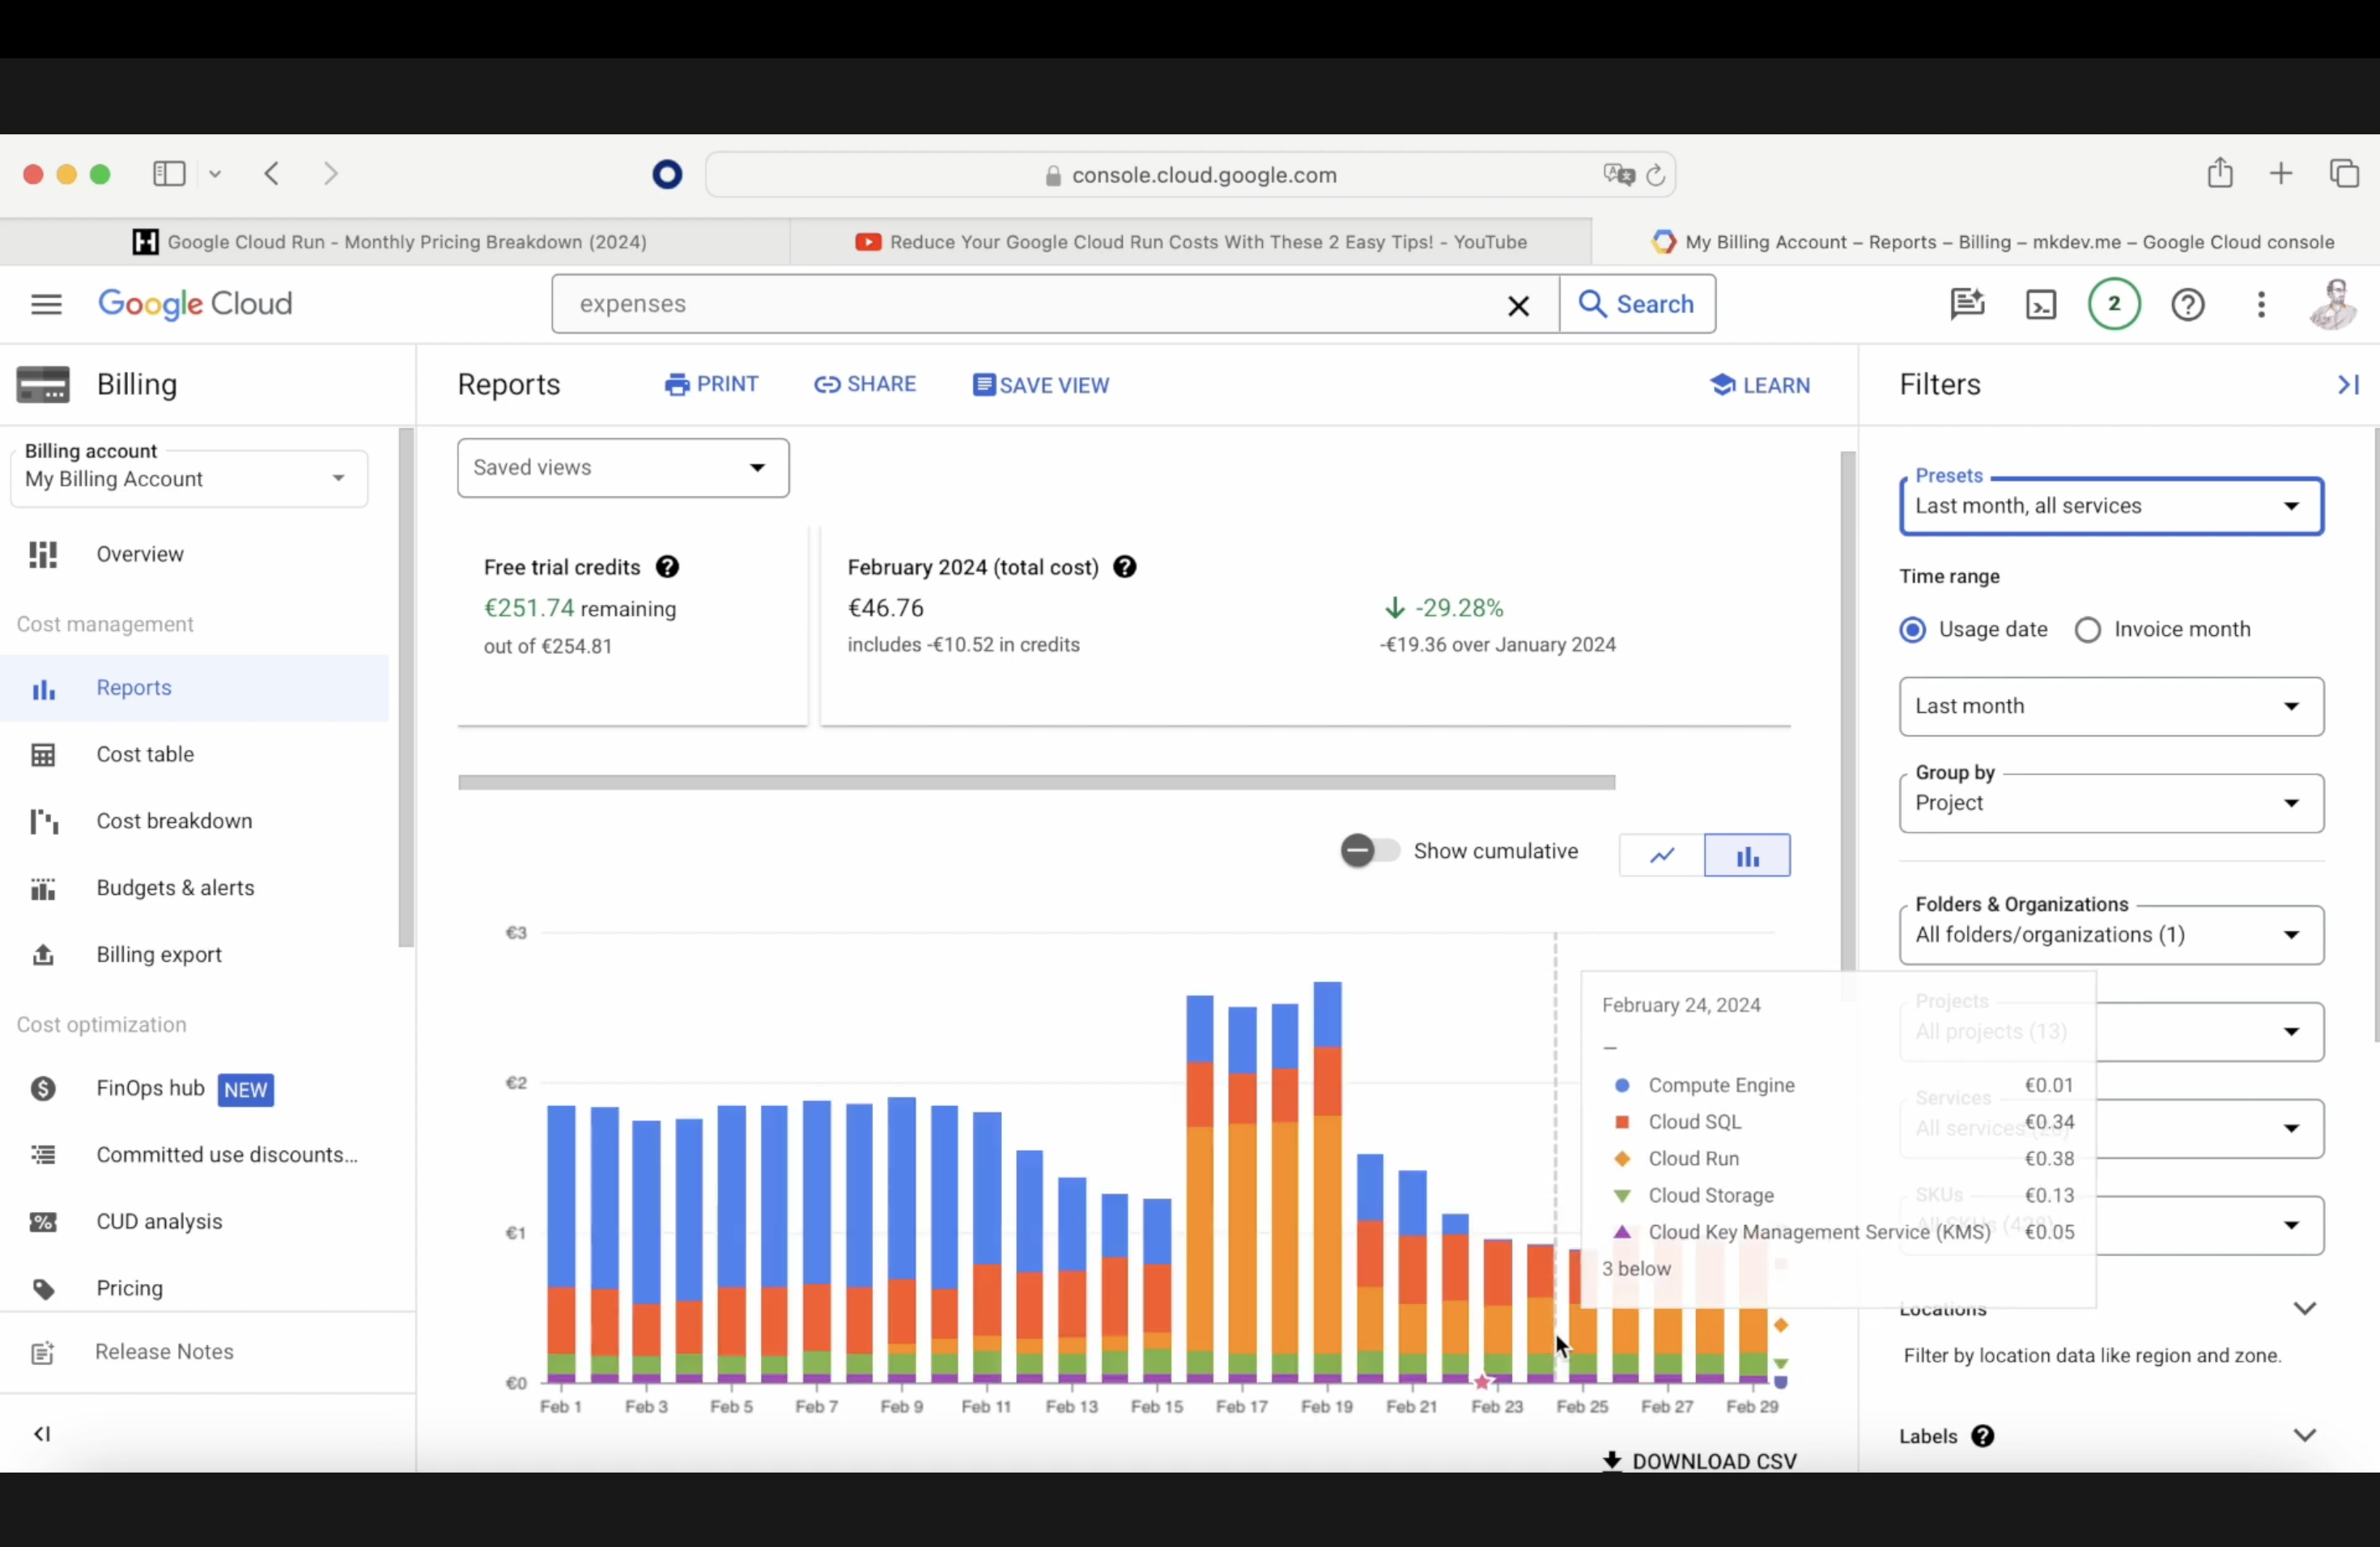Open a new Safari tab with plus
Viewport: 2380px width, 1547px height.
click(2281, 174)
